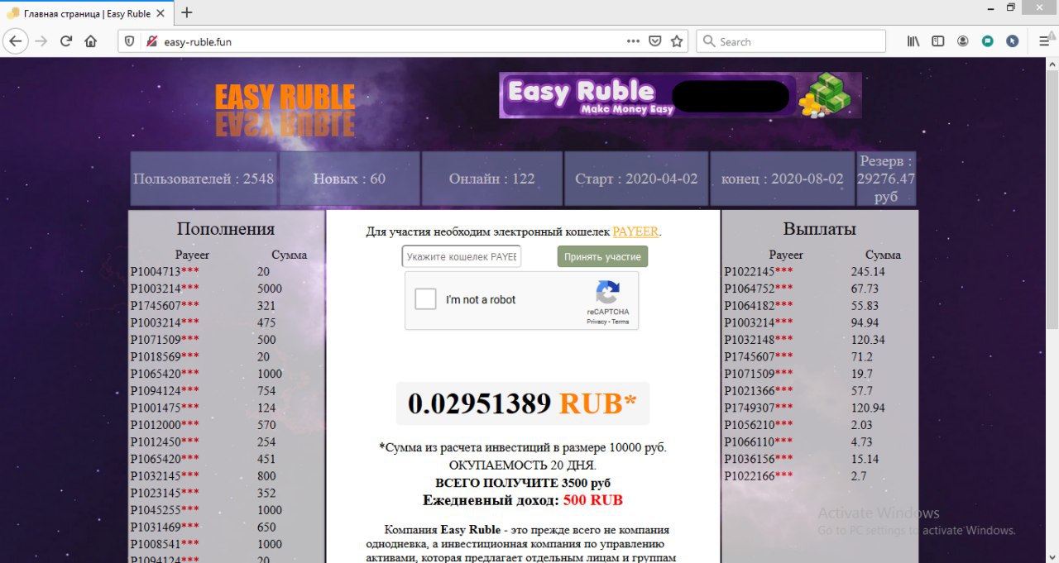Open the PAYEER link
Viewport: 1059px width, 563px height.
click(x=635, y=231)
